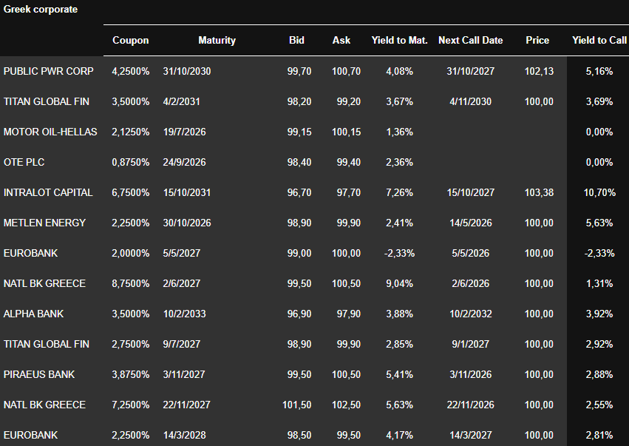Click the 99,70 bid for Public Pwr Corp
Viewport: 629px width, 446px height.
tap(299, 71)
